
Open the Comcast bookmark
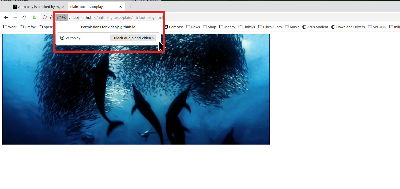click(x=174, y=27)
